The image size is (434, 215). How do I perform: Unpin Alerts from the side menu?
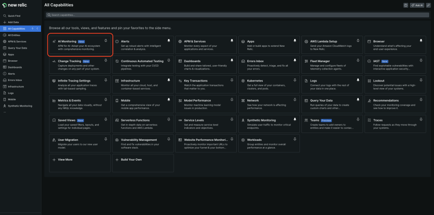[x=169, y=41]
